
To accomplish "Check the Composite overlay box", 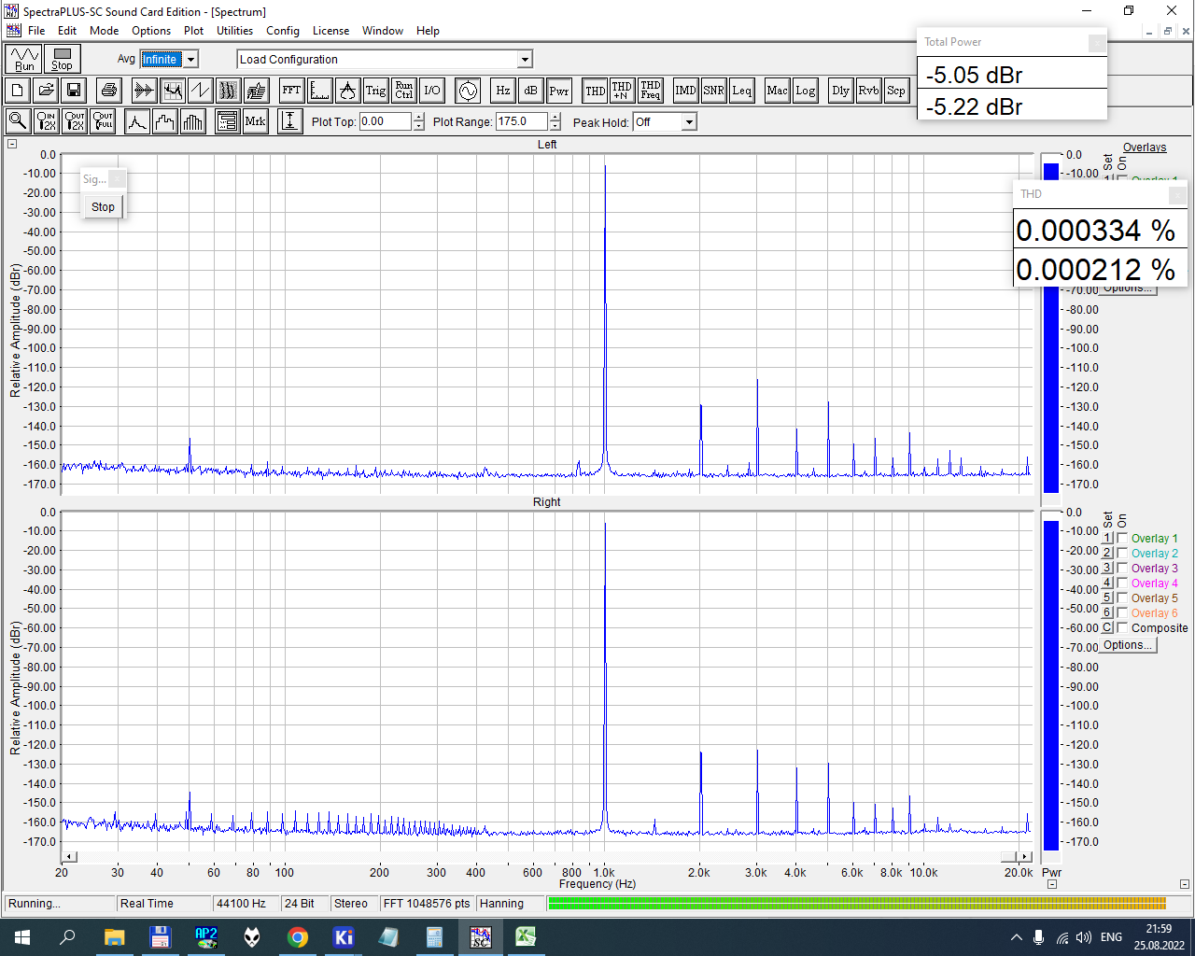I will [x=1122, y=628].
